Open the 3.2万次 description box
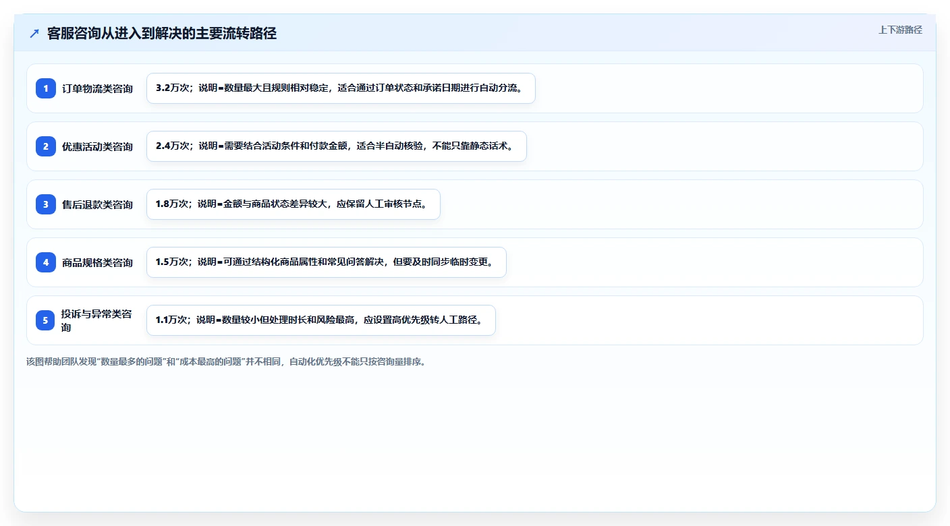Screen dimensions: 950x526 341,88
